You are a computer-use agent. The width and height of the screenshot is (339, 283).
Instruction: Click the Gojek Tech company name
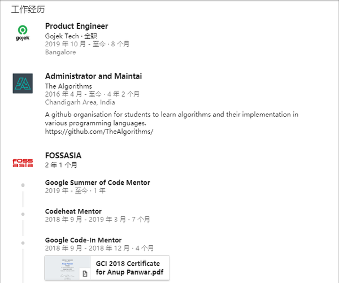pyautogui.click(x=62, y=36)
